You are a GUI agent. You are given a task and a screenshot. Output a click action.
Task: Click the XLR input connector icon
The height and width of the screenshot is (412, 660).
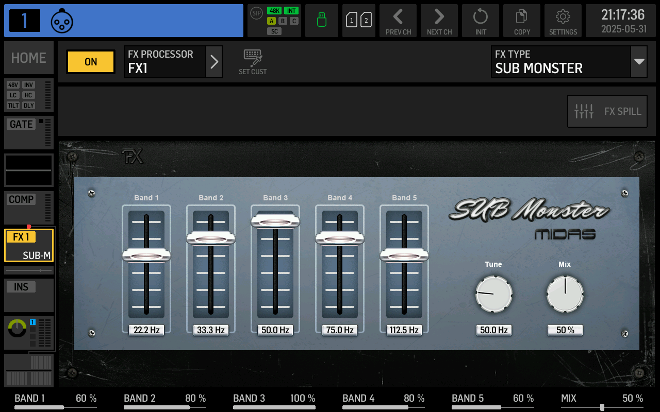[x=62, y=21]
